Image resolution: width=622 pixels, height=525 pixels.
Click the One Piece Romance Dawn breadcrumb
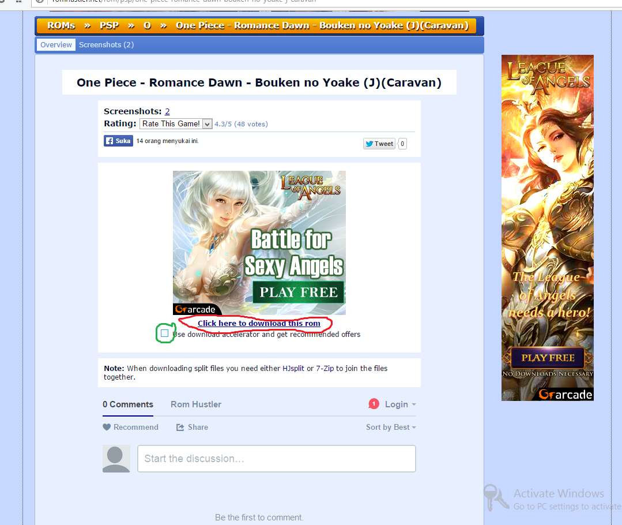coord(322,25)
